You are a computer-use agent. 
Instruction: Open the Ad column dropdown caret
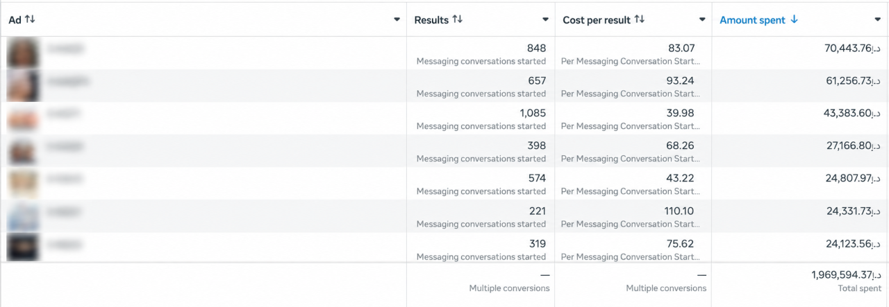[397, 20]
